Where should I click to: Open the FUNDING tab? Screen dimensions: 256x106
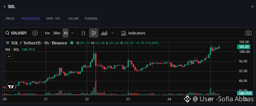coord(91,19)
